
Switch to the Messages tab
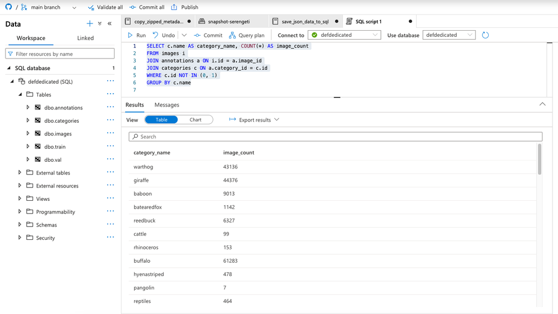pyautogui.click(x=166, y=105)
